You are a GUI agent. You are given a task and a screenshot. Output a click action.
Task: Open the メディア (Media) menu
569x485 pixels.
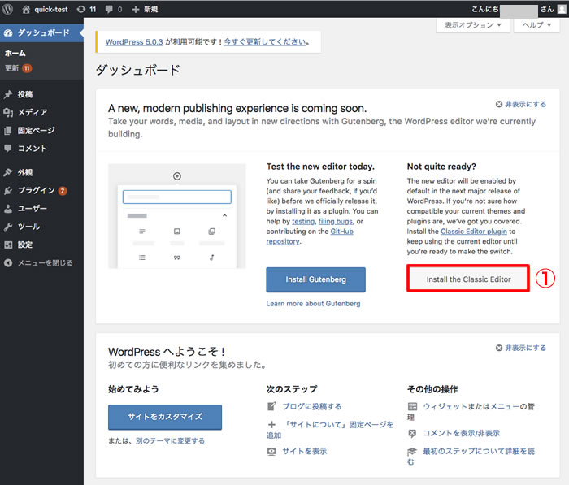pos(32,113)
